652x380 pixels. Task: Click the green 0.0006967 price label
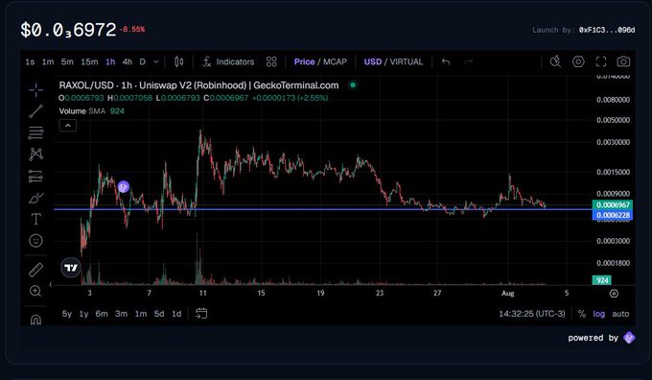pyautogui.click(x=613, y=204)
